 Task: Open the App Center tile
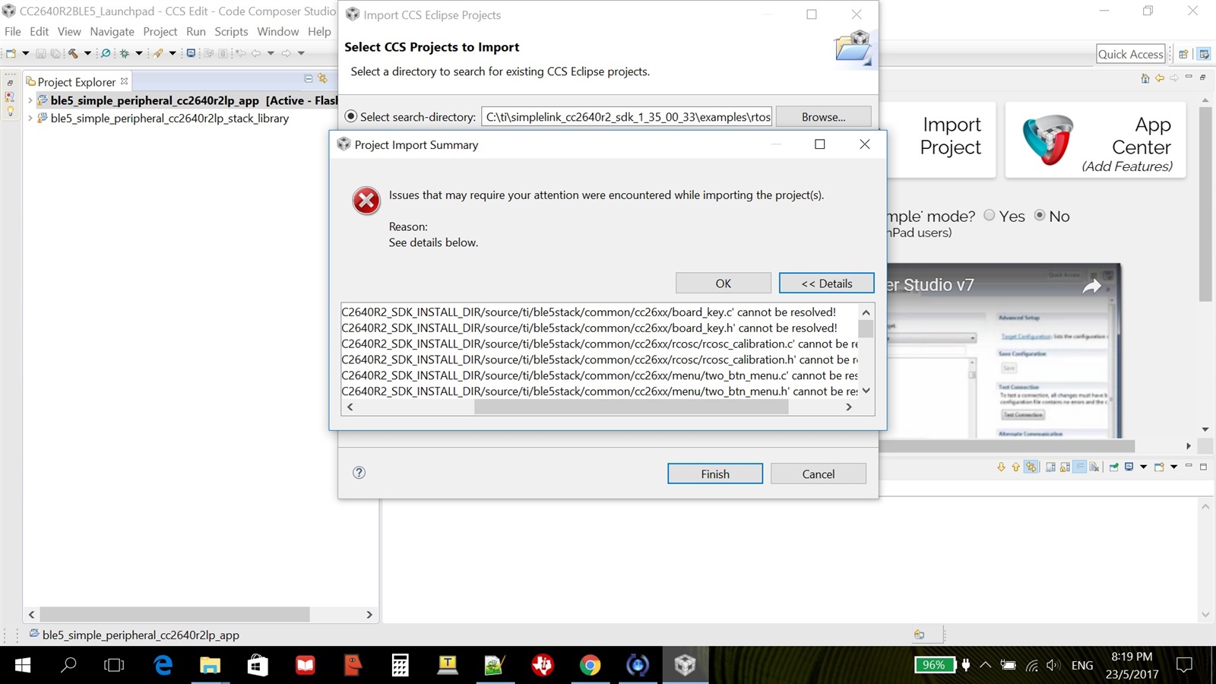pos(1095,140)
